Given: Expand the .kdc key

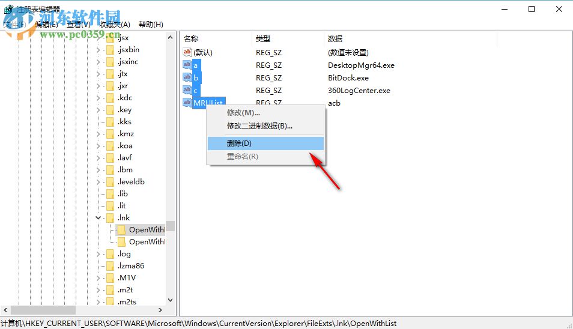Looking at the screenshot, I should point(98,98).
